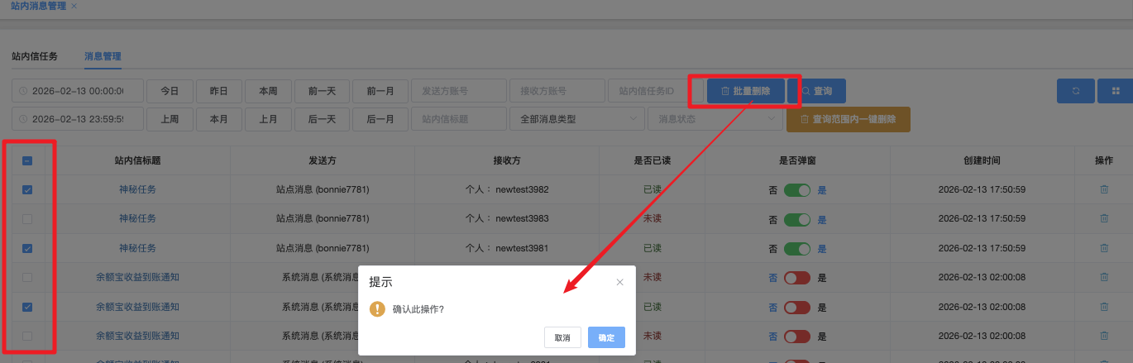Close the 站内消息管理 page tab
Image resolution: width=1133 pixels, height=363 pixels.
[74, 6]
